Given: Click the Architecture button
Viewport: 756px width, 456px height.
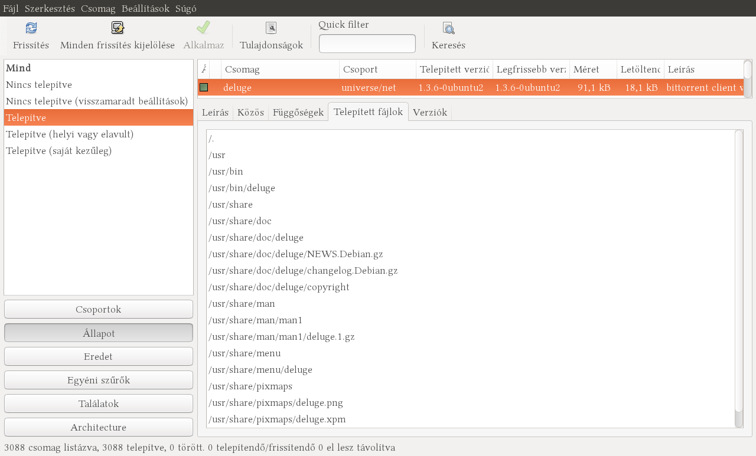Looking at the screenshot, I should (x=99, y=427).
